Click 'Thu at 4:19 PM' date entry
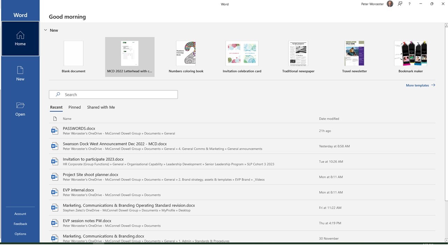This screenshot has height=252, width=448. [330, 223]
